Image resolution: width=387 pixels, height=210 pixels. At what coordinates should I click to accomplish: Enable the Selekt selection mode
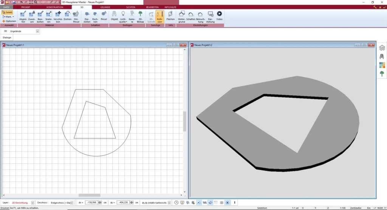coord(7,12)
